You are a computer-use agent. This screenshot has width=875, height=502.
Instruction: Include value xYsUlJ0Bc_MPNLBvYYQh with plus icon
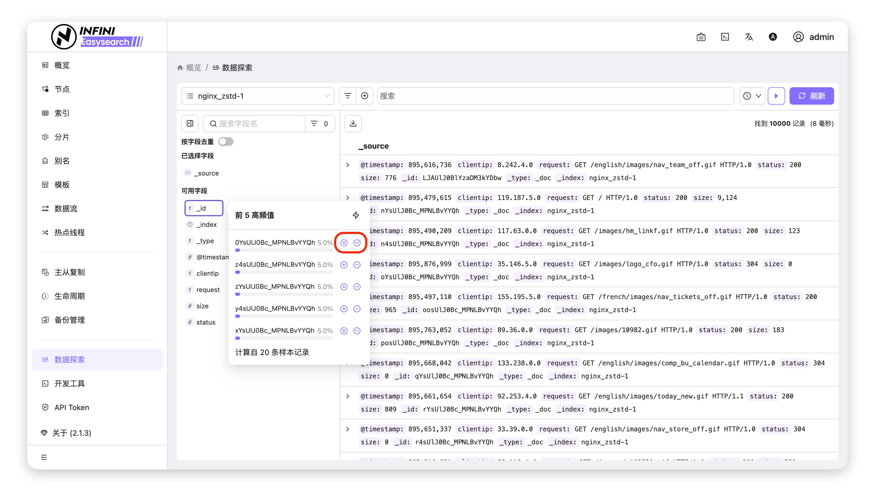[x=344, y=331]
